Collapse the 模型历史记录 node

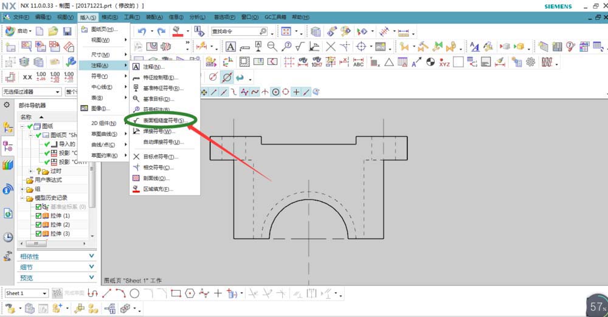(22, 198)
